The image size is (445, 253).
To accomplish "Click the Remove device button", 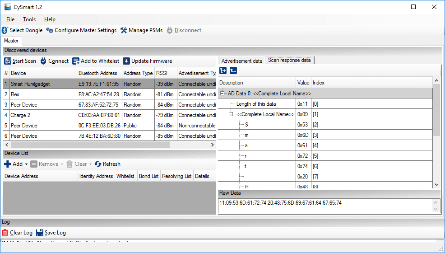I will pyautogui.click(x=44, y=164).
